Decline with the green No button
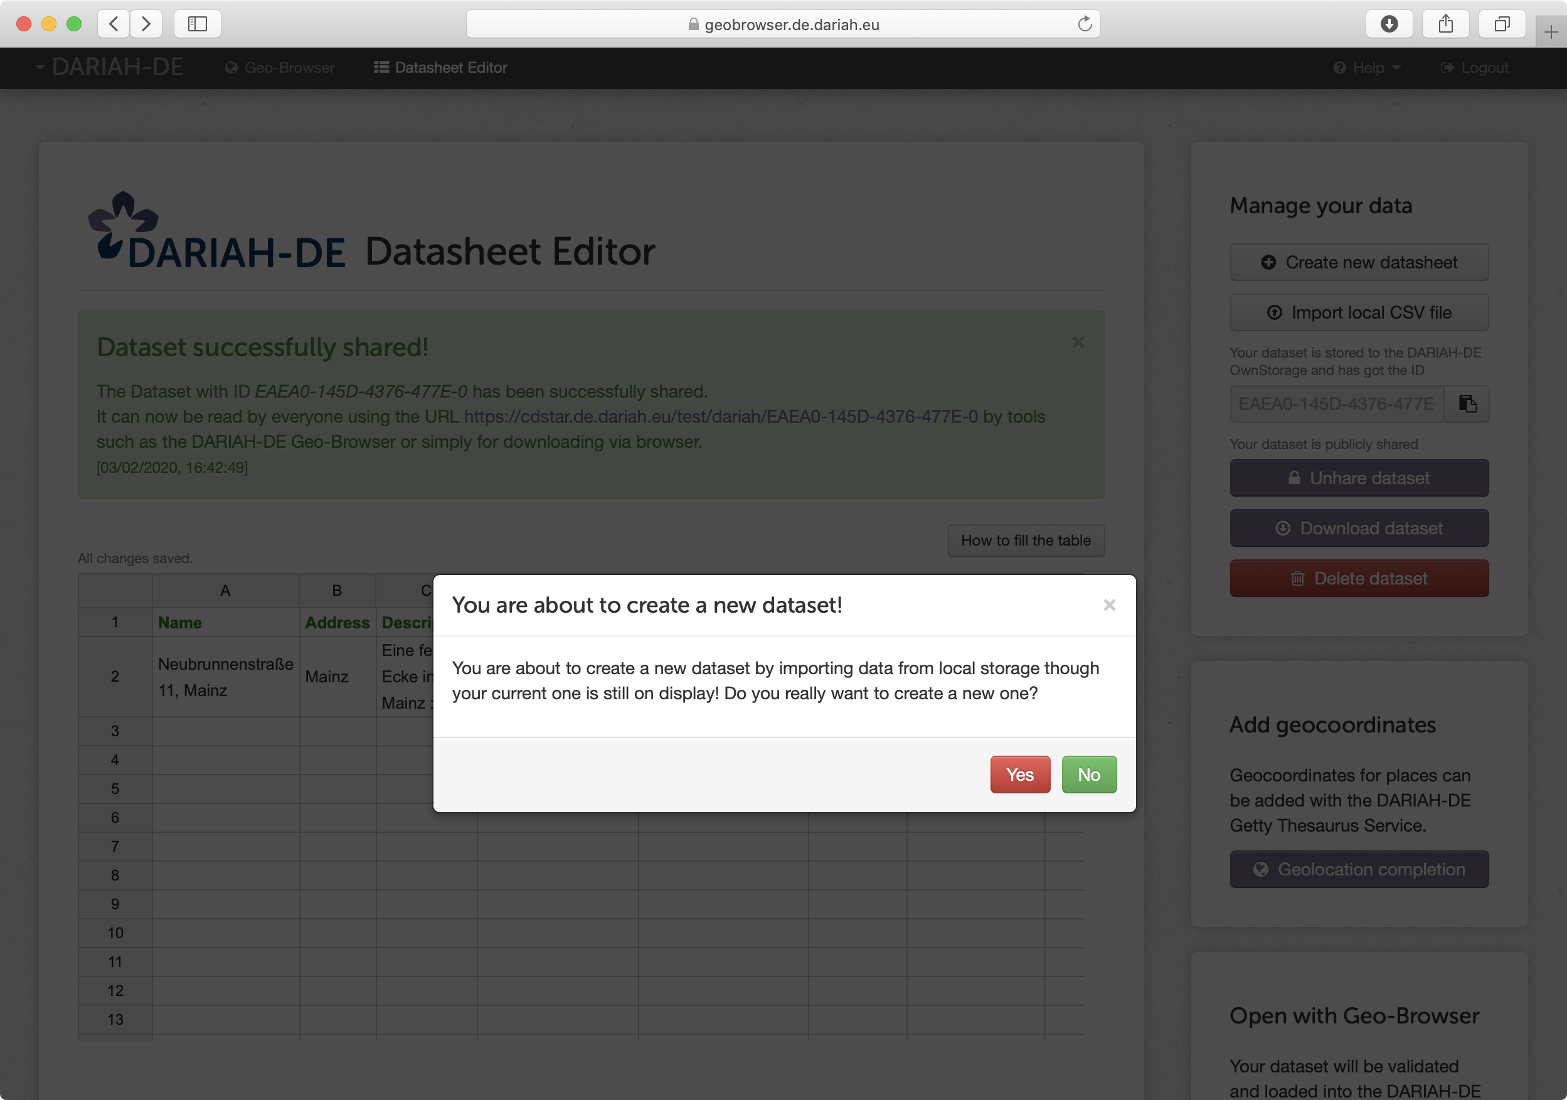Viewport: 1567px width, 1100px height. point(1088,775)
